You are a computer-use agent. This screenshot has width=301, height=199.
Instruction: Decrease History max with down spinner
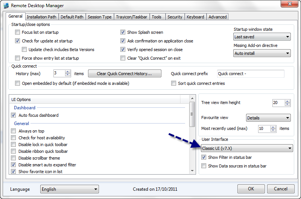coord(68,75)
